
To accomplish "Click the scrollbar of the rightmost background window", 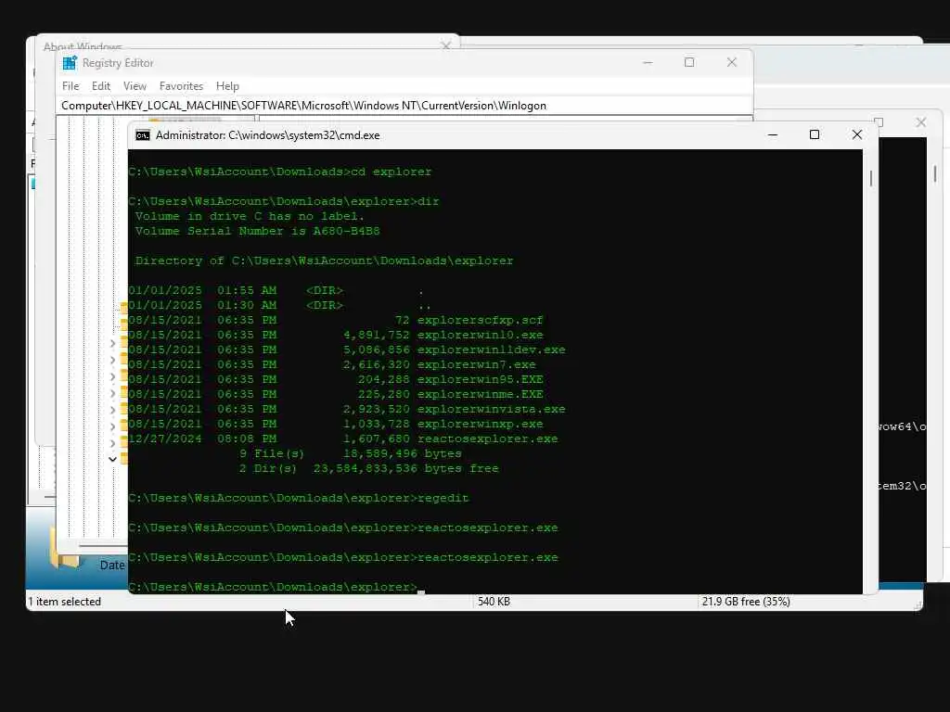I will (935, 173).
